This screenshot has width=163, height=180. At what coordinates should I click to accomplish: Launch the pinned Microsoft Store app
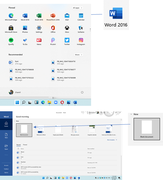pyautogui.click(x=11, y=29)
